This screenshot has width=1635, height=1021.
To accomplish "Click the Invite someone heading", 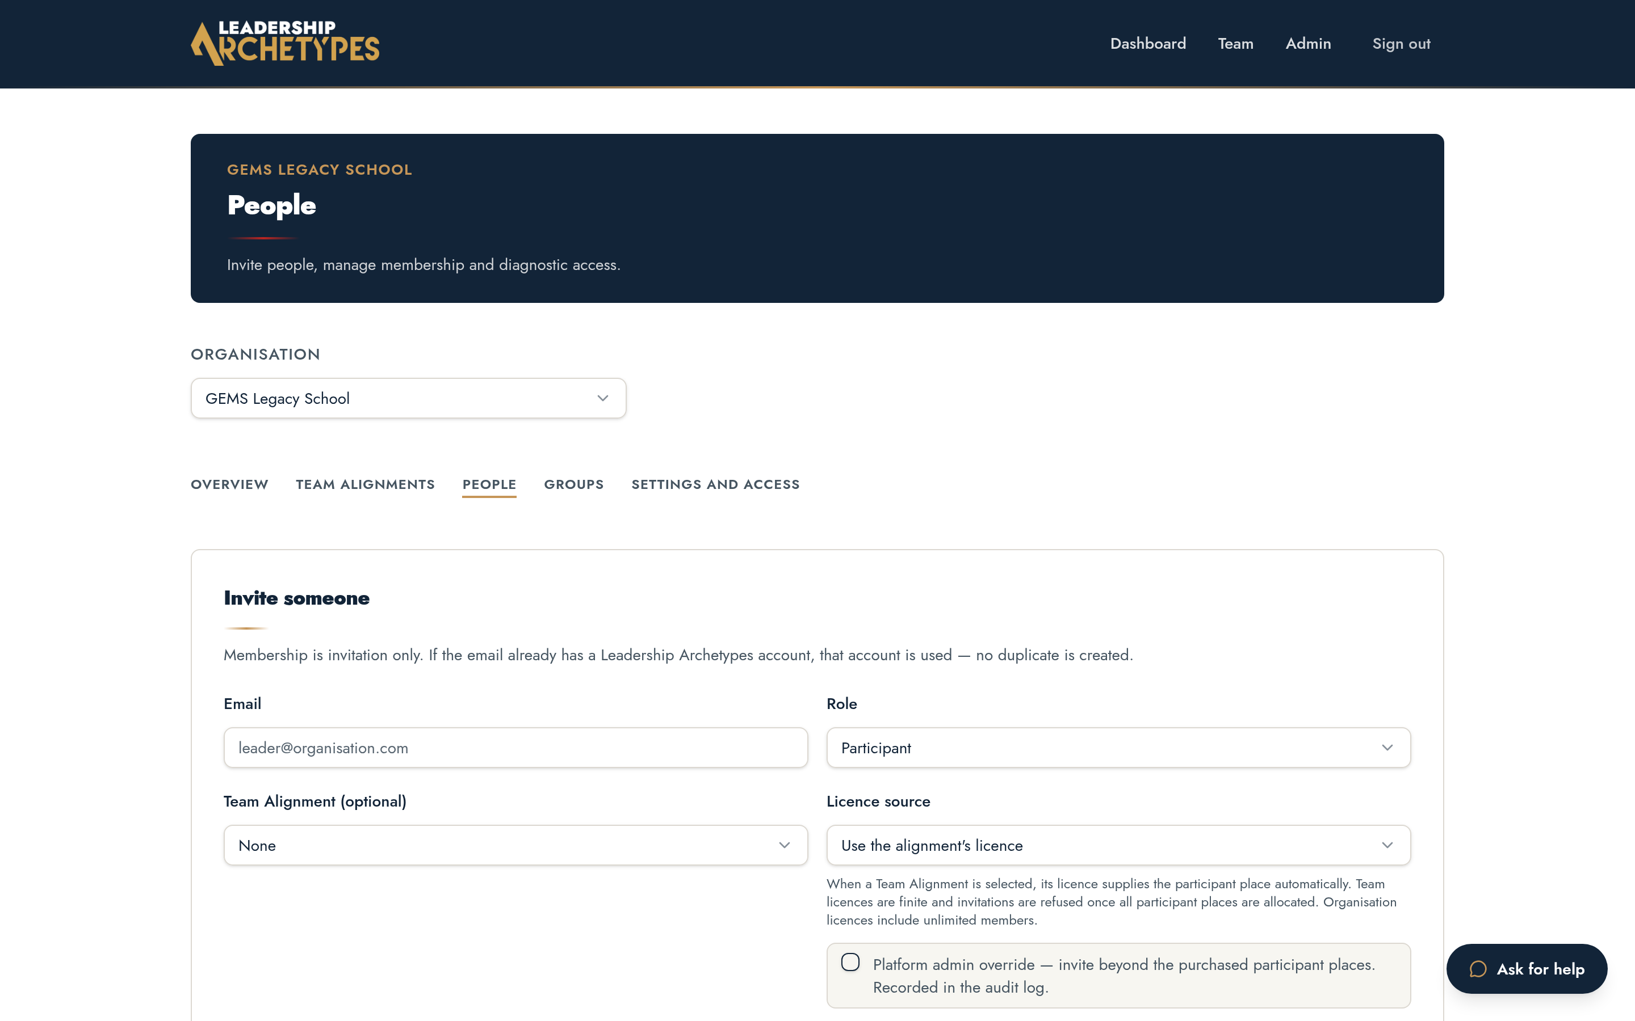I will tap(296, 598).
